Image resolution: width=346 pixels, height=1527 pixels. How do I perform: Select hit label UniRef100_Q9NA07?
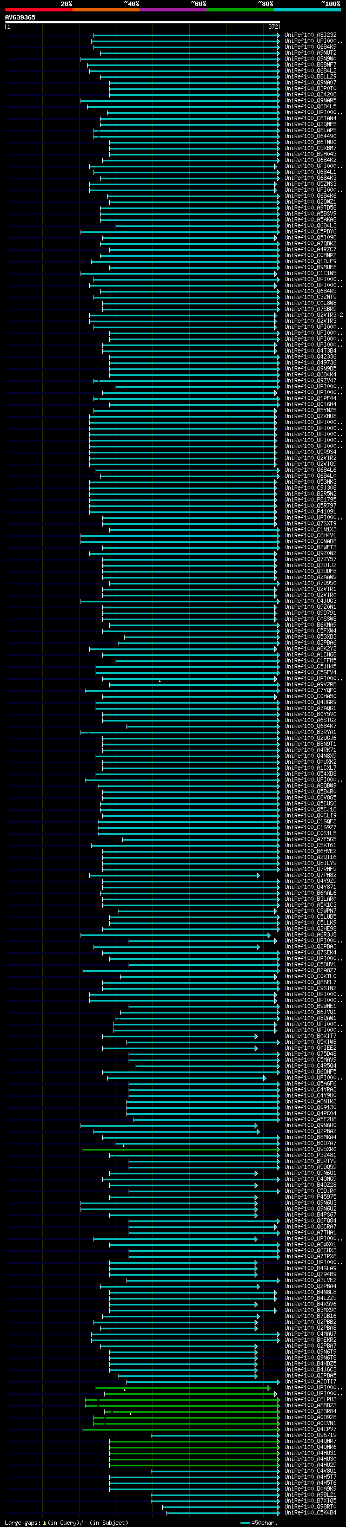(x=310, y=82)
